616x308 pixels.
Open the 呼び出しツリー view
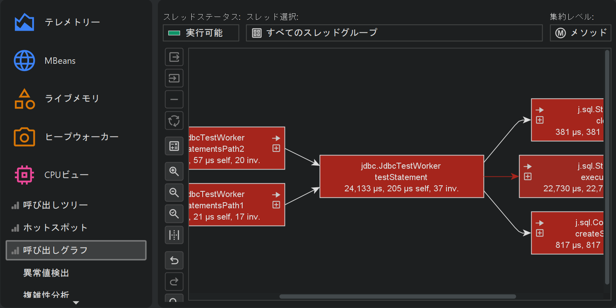click(55, 205)
